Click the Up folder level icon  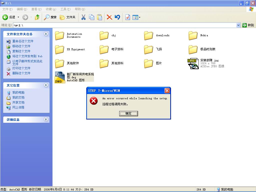(x=37, y=17)
